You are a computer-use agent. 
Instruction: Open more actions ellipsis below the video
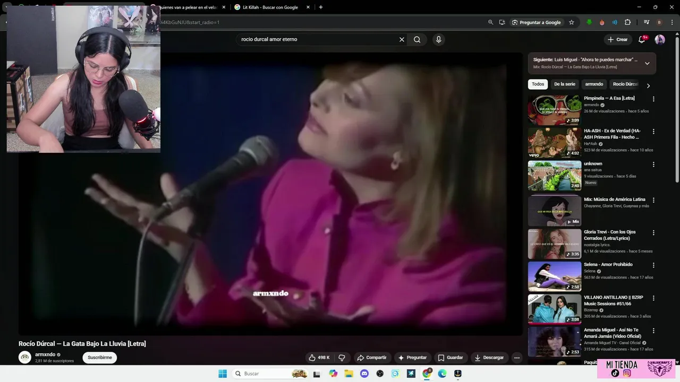[517, 358]
